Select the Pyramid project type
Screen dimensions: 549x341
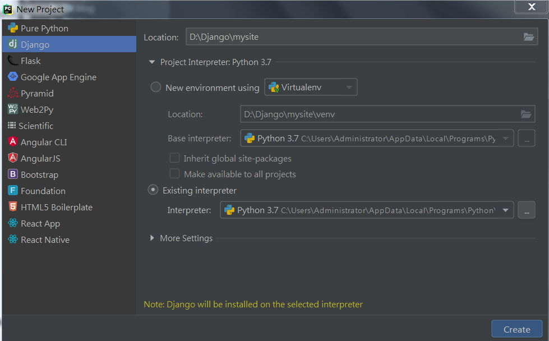click(69, 94)
